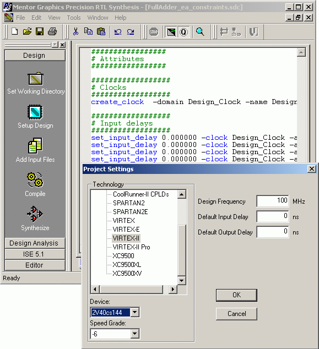
Task: Click the V-shaped toolbar icon
Action: (253, 32)
